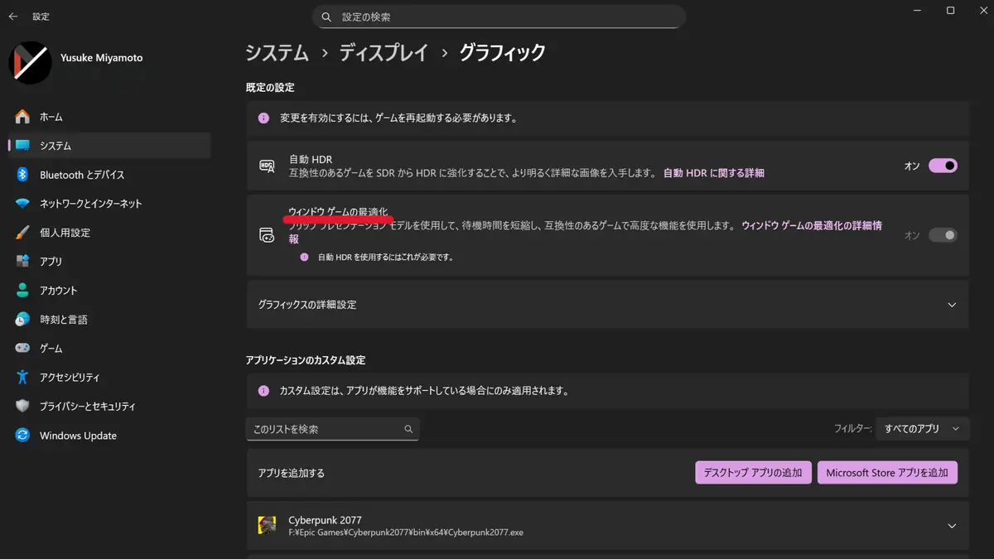Open the 自動 HDR に関する詳細 link
994x559 pixels.
coord(713,173)
